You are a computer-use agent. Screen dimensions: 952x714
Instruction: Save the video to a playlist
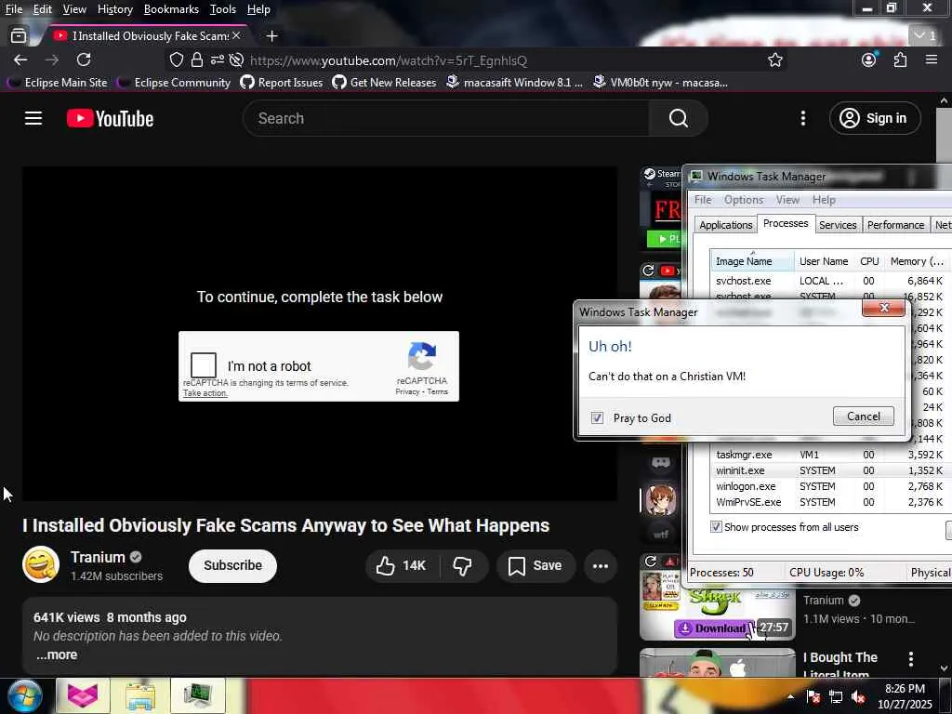(x=535, y=566)
